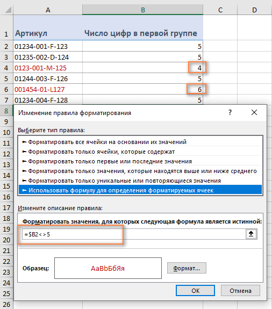Open dialog help question mark
This screenshot has width=272, height=309.
[230, 112]
